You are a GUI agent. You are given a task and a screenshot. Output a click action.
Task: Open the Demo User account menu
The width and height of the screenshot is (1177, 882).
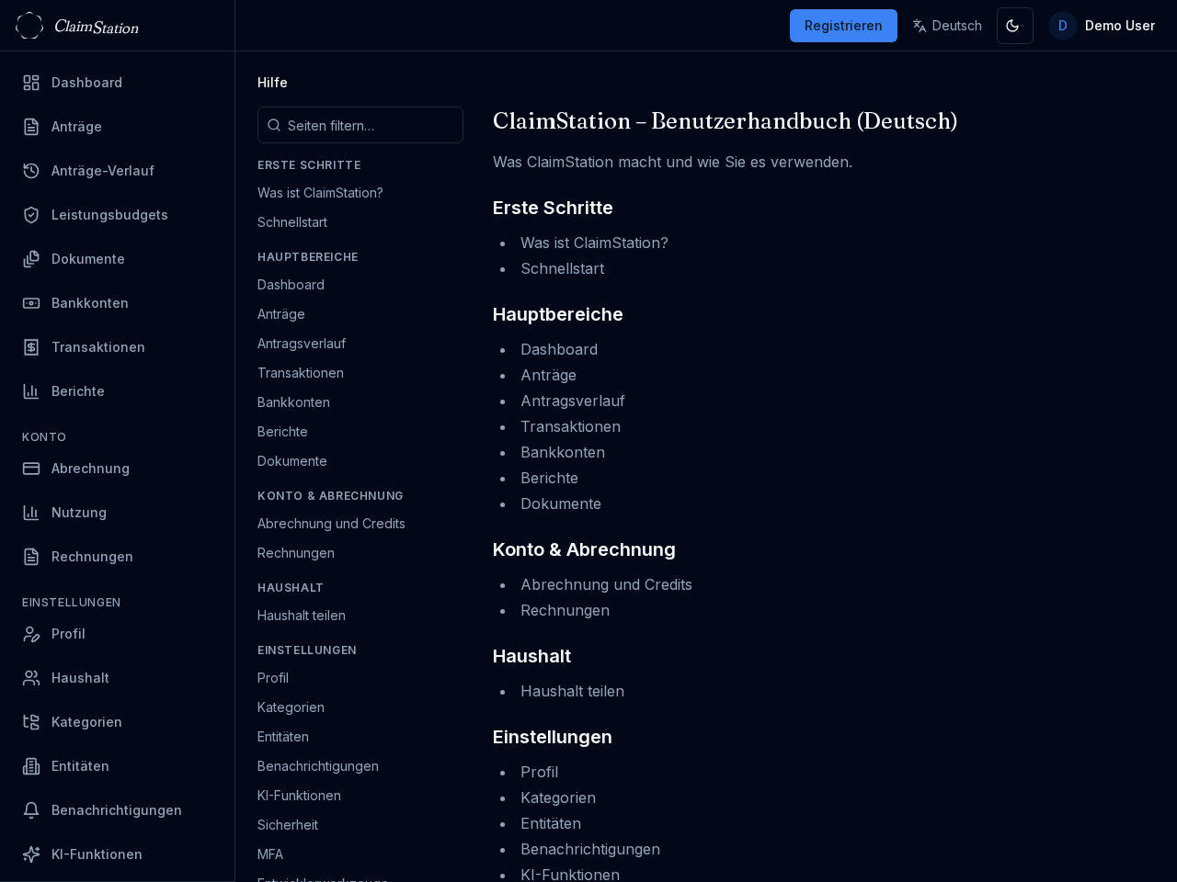click(1103, 26)
